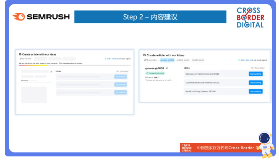Click the document icon beside Create article title in generac panel
Screen dimensions: 279x160
[x=145, y=55]
